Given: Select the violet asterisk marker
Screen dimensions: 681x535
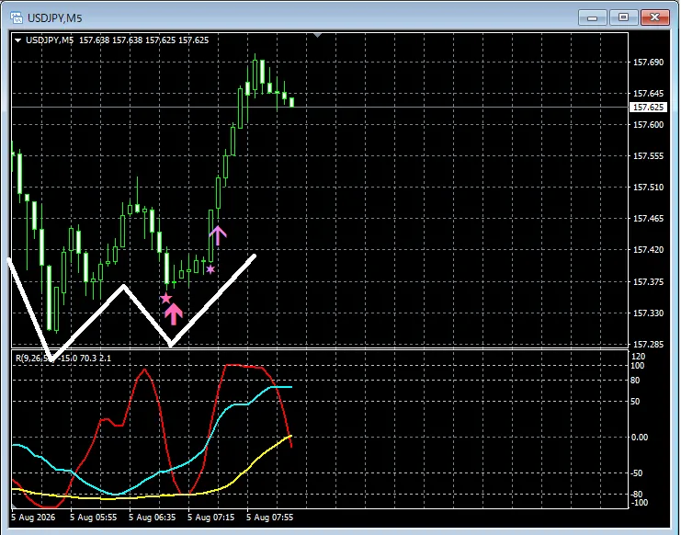Looking at the screenshot, I should pyautogui.click(x=210, y=269).
